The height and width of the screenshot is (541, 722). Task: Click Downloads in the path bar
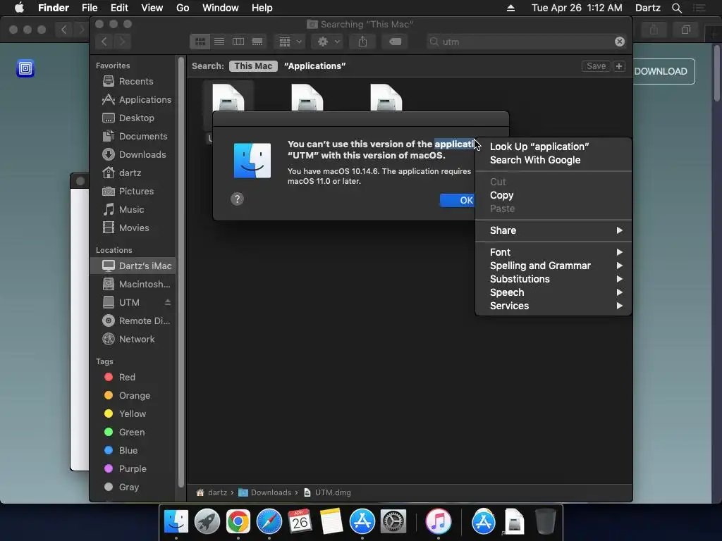point(265,492)
